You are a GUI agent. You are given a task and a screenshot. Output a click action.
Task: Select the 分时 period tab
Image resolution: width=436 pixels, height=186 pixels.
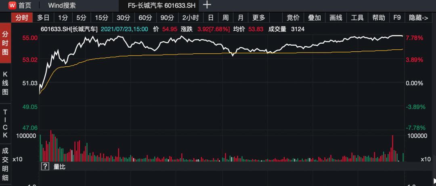(x=22, y=18)
